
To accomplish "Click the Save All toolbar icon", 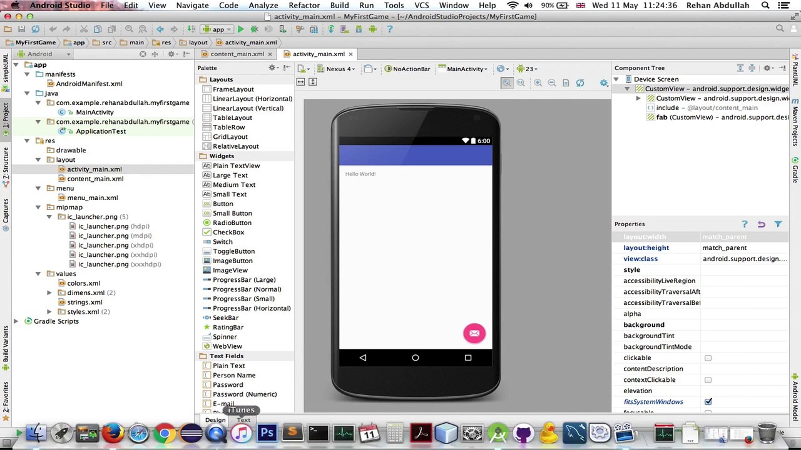I will [21, 29].
